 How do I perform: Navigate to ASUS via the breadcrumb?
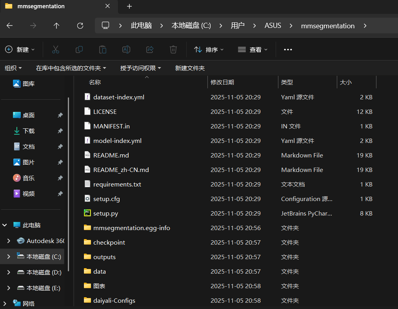coord(273,26)
